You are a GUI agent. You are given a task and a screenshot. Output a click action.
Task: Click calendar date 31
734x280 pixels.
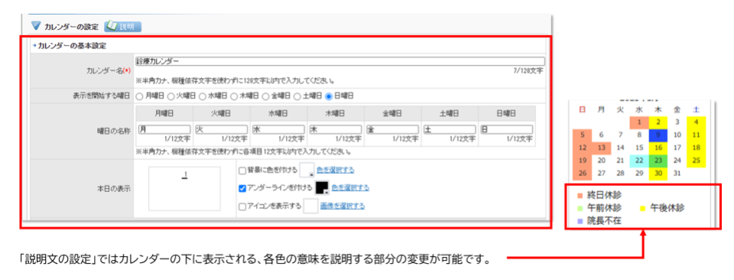click(677, 174)
